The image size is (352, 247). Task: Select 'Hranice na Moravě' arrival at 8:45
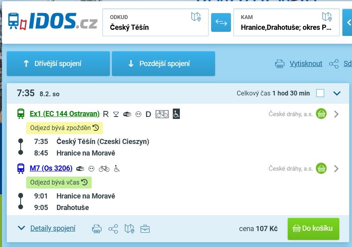[86, 153]
